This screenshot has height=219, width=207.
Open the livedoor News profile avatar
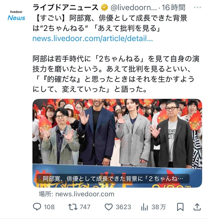point(16,16)
